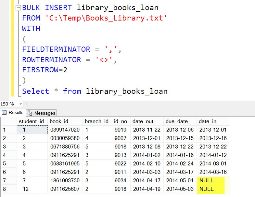
Task: Switch to the Messages tab
Action: pos(41,113)
